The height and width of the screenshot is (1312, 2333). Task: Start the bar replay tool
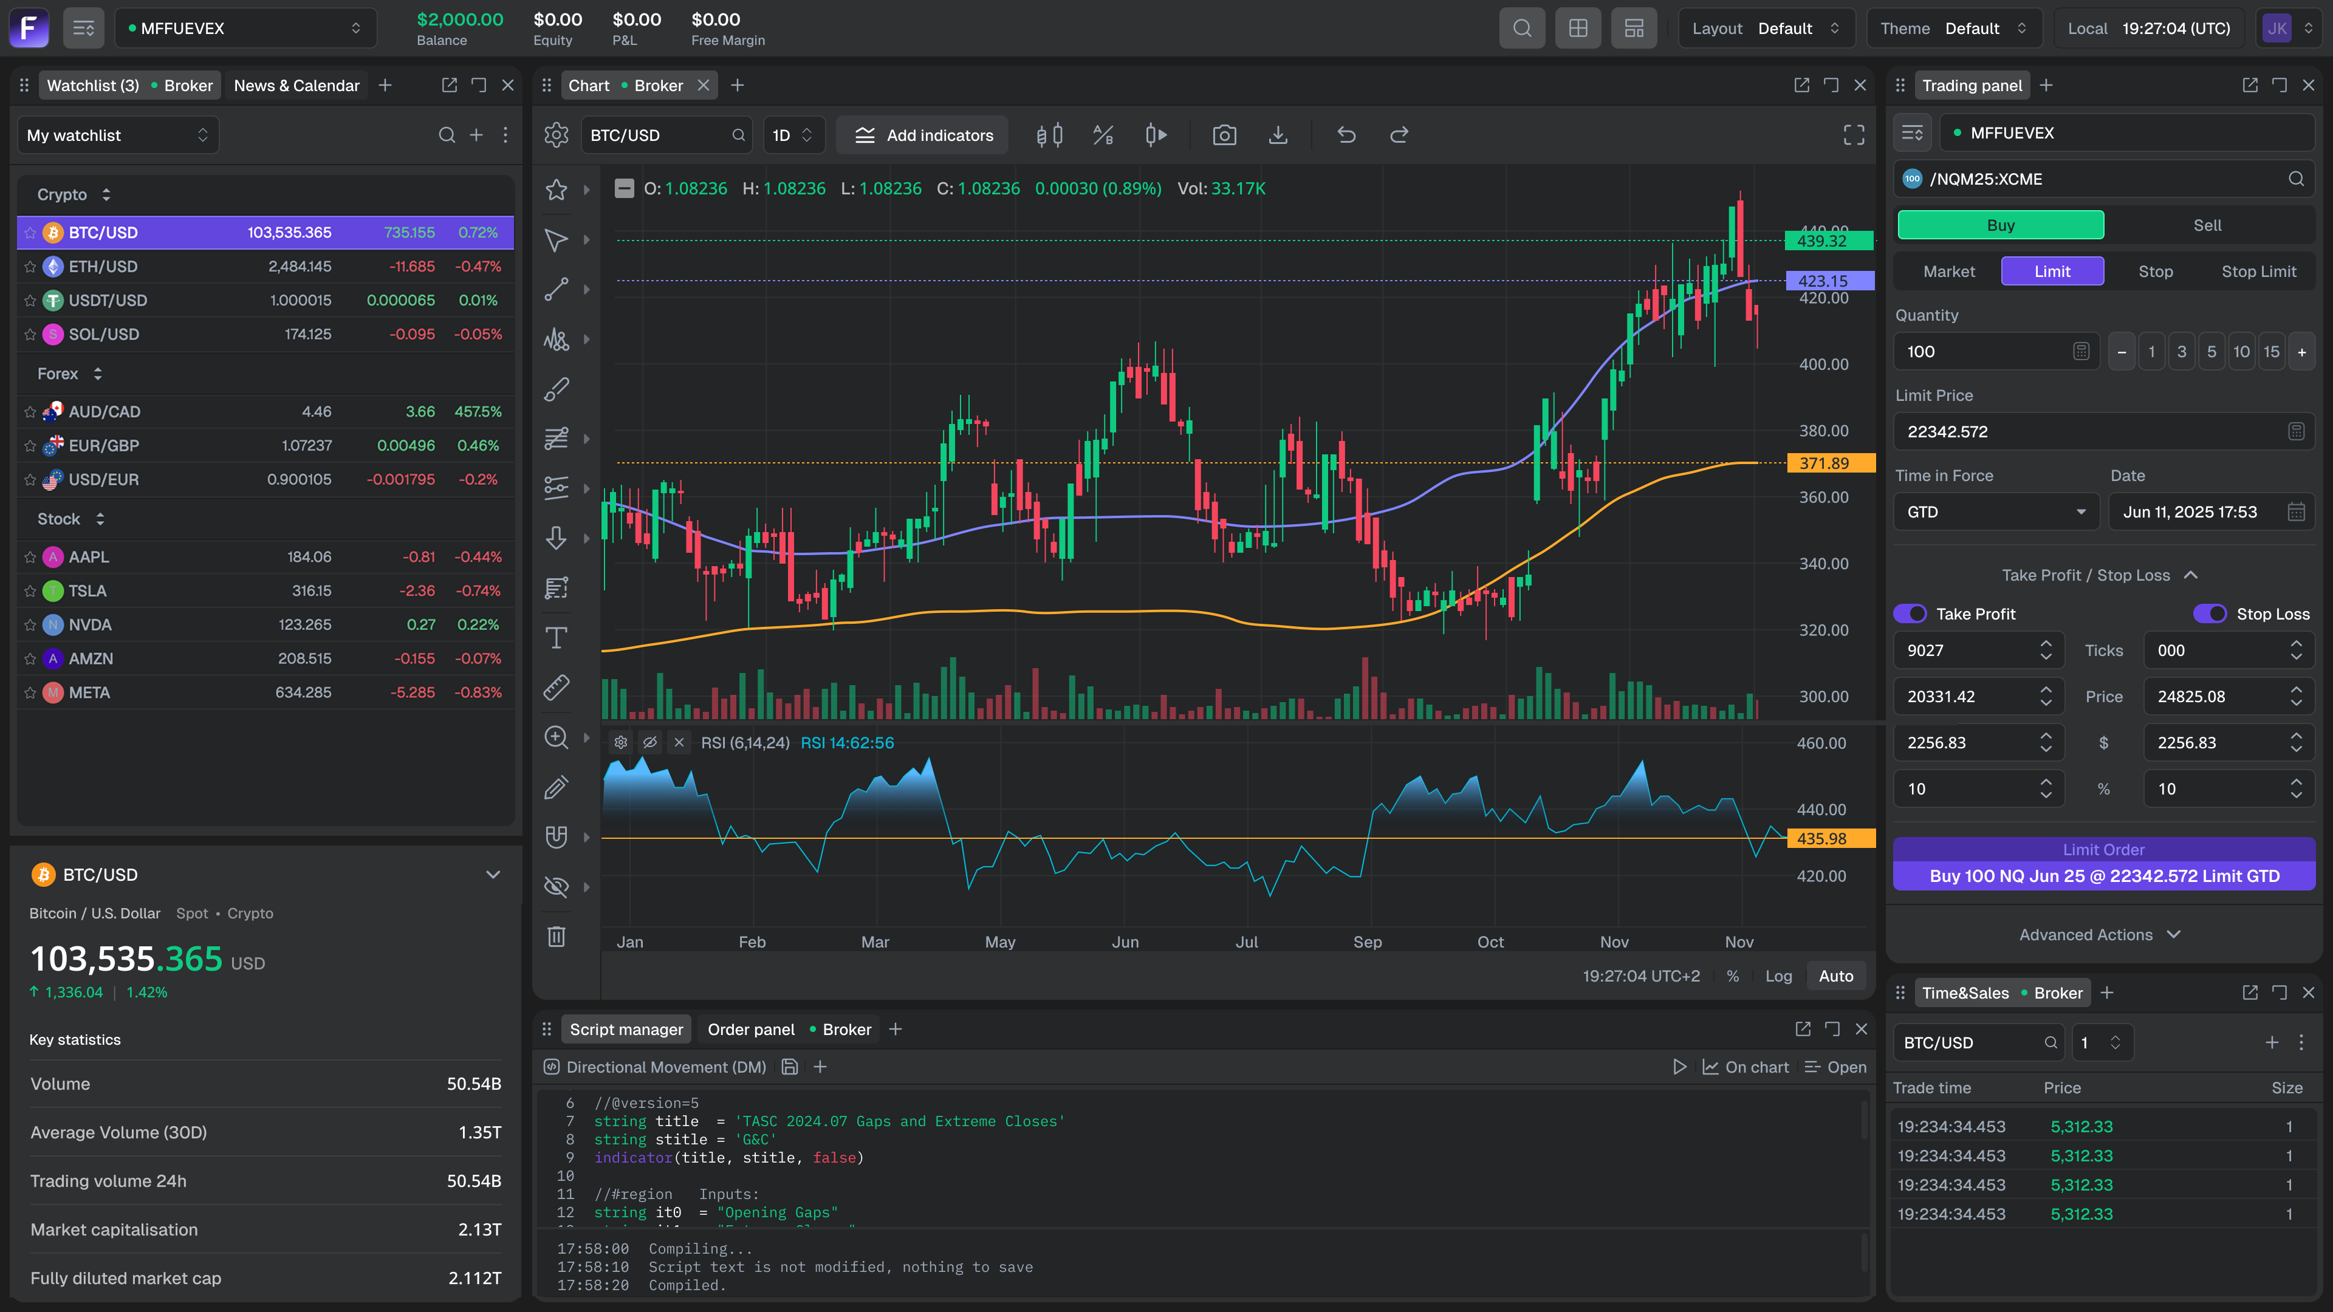pyautogui.click(x=1156, y=135)
